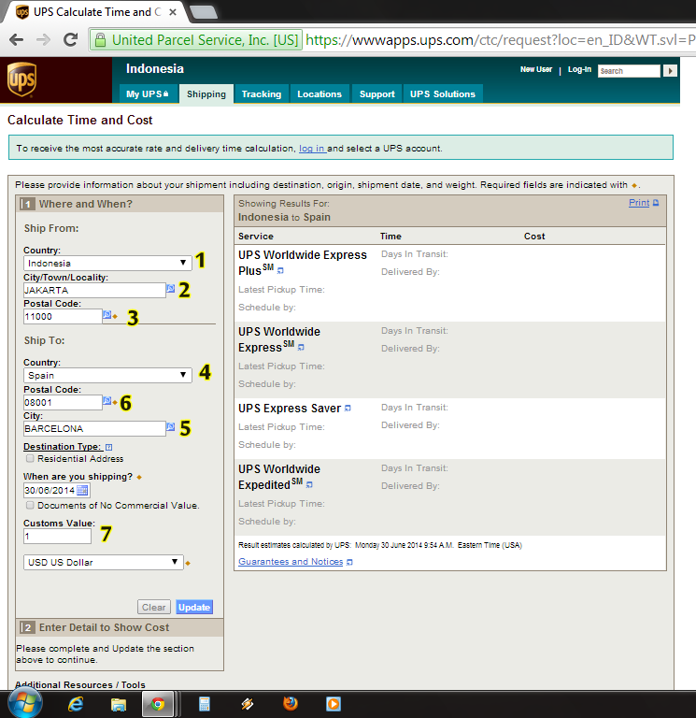696x718 pixels.
Task: Switch to Chrome in the taskbar
Action: (x=158, y=704)
